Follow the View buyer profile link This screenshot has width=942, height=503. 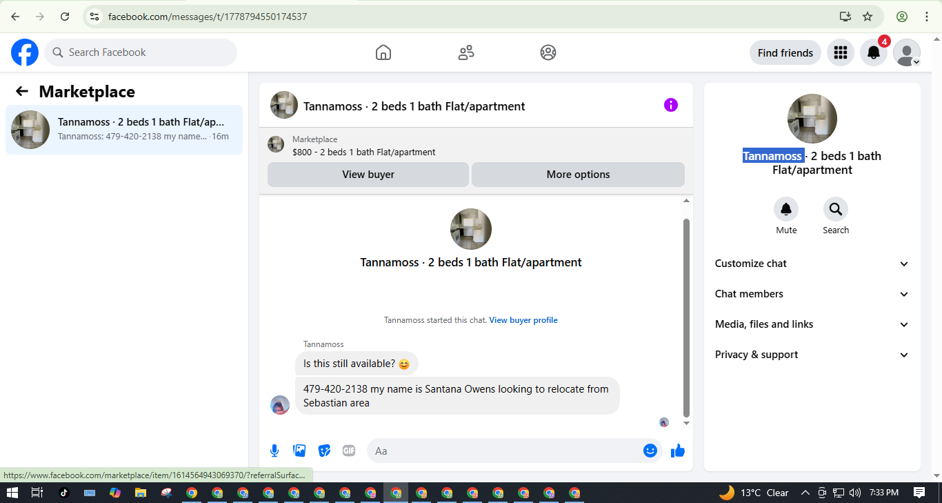click(x=523, y=320)
